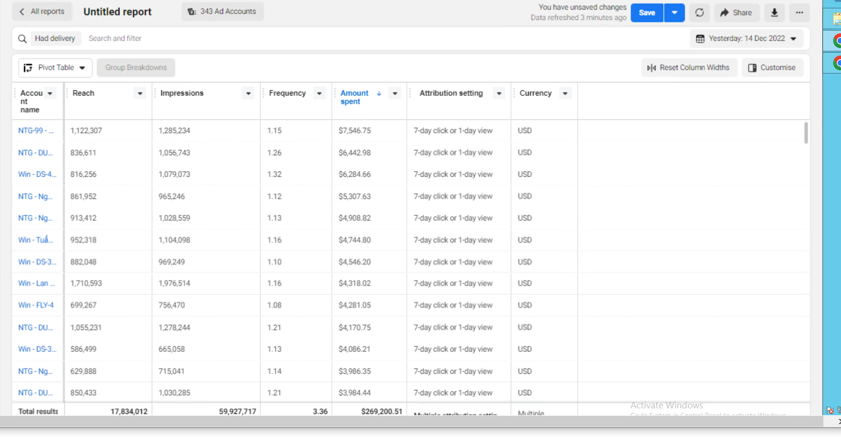This screenshot has width=841, height=437.
Task: Click the Share arrow icon
Action: tap(724, 12)
